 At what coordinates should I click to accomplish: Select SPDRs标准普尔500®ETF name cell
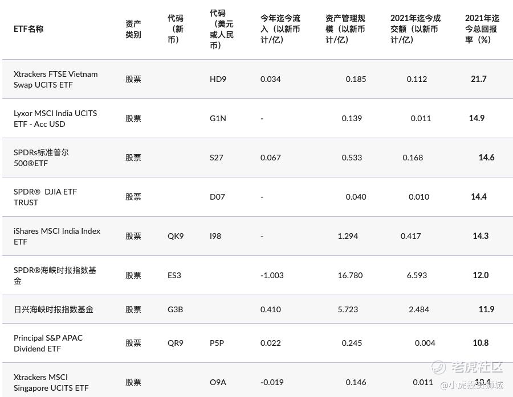41,158
